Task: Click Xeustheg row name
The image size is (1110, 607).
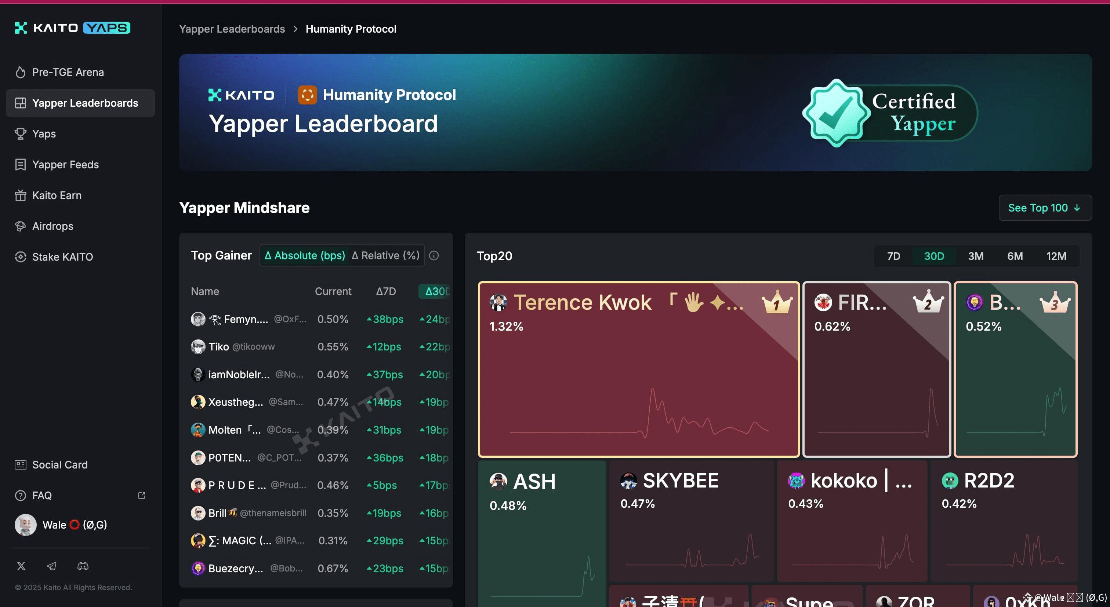Action: 236,402
